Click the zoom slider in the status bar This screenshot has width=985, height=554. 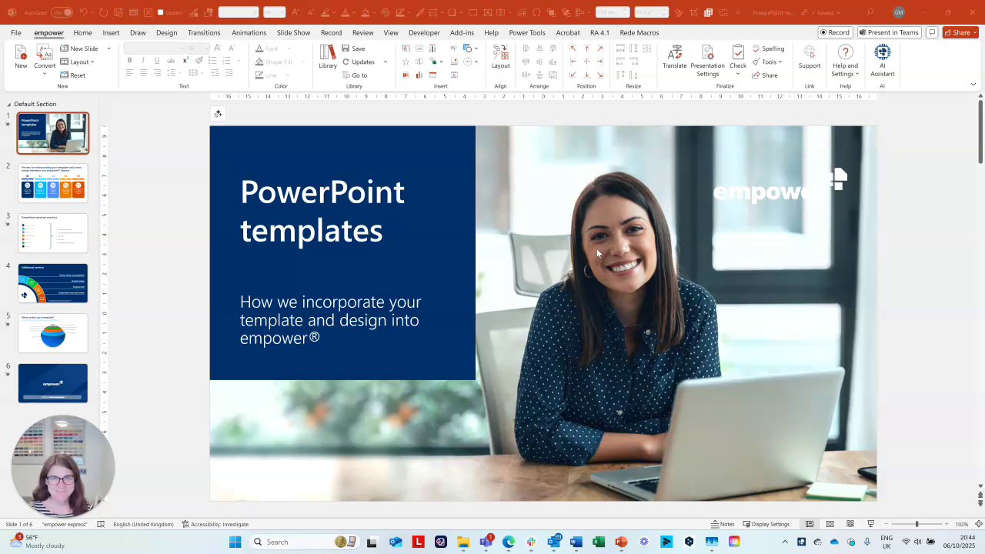(x=916, y=524)
